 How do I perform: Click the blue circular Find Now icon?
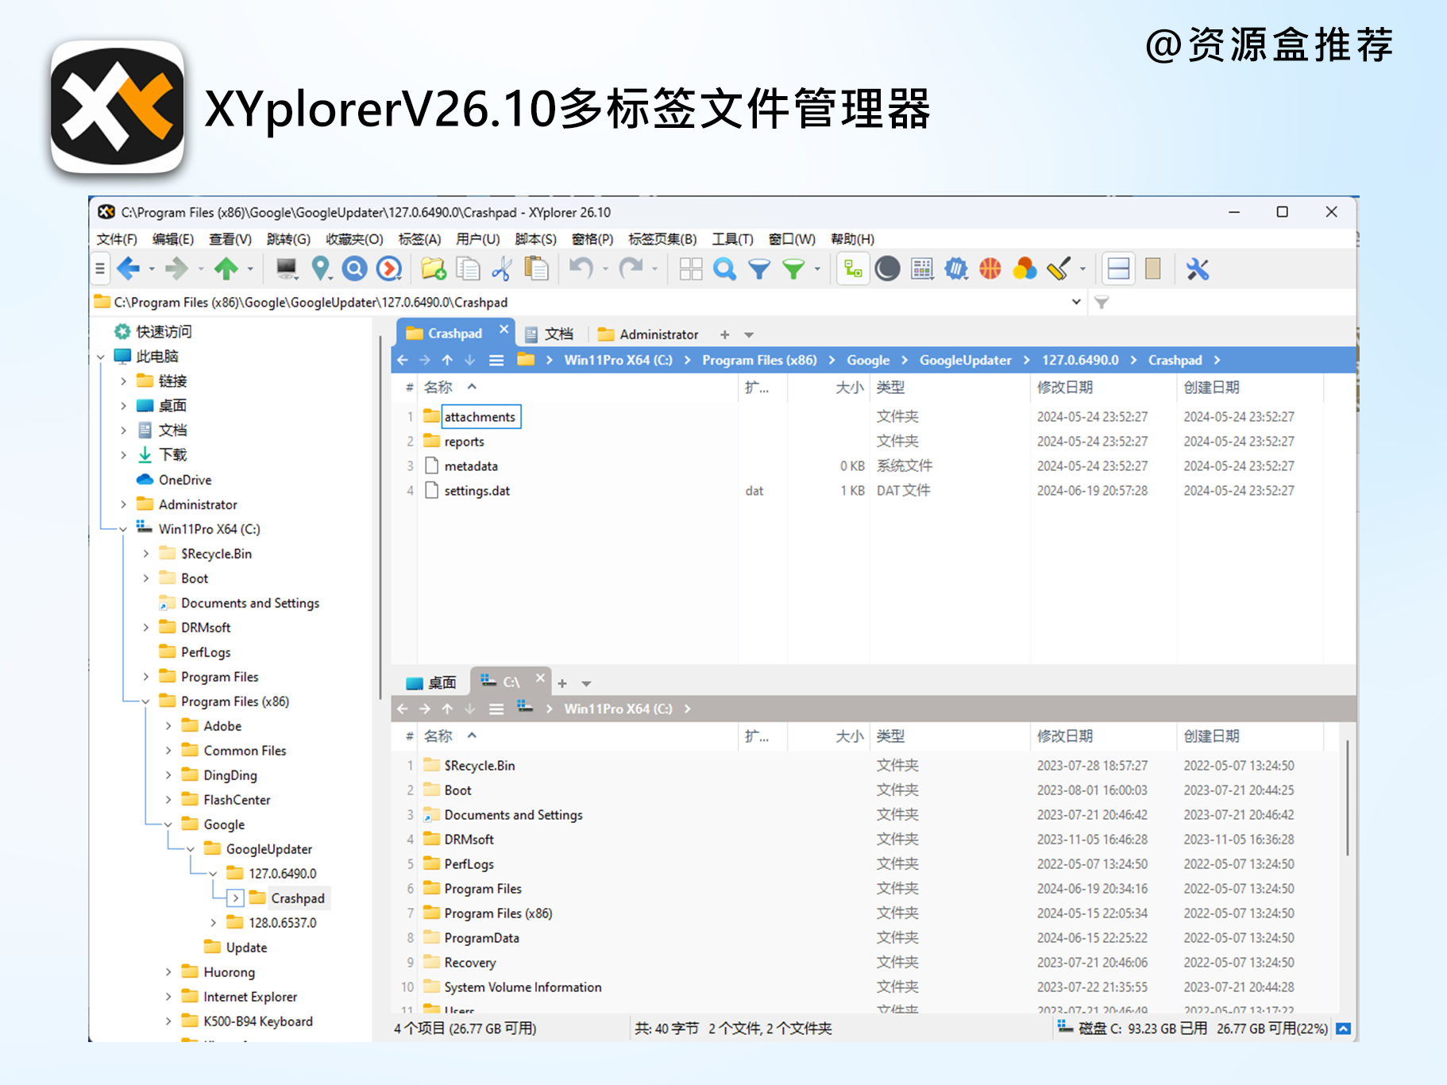click(x=355, y=269)
